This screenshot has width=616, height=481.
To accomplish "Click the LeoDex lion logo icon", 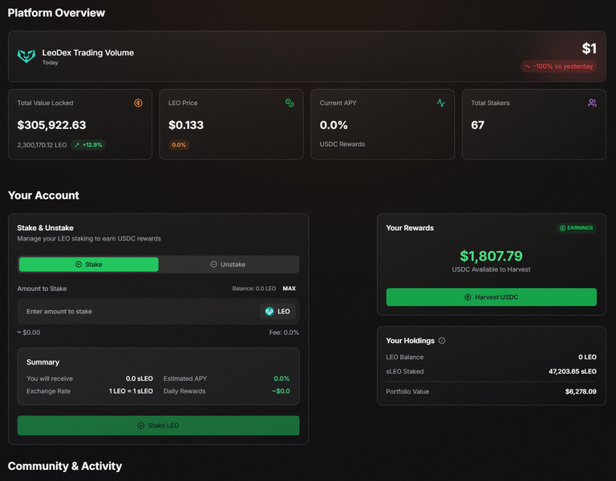I will (x=26, y=56).
